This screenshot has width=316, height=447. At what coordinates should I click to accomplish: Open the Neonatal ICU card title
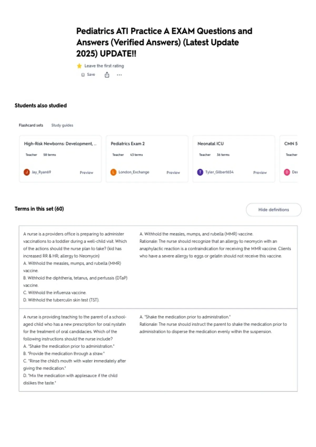[x=211, y=144]
